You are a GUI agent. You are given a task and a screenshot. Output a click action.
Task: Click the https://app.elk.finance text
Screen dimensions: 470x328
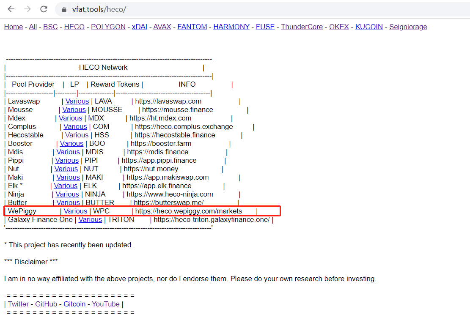pyautogui.click(x=157, y=186)
